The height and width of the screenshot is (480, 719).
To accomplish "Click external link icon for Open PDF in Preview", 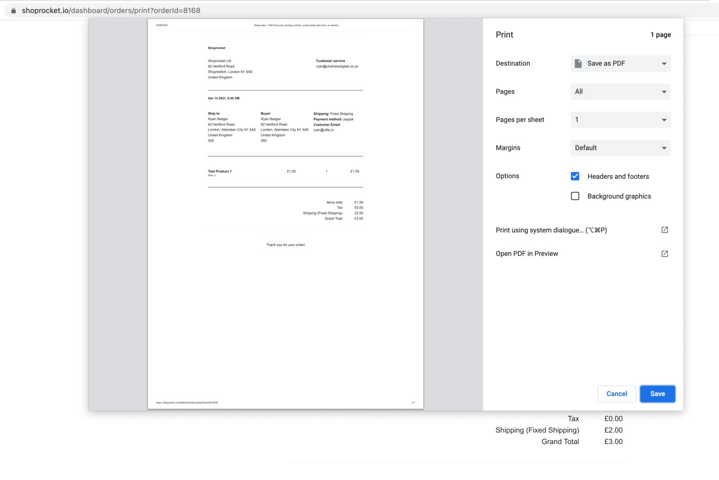I will tap(665, 254).
